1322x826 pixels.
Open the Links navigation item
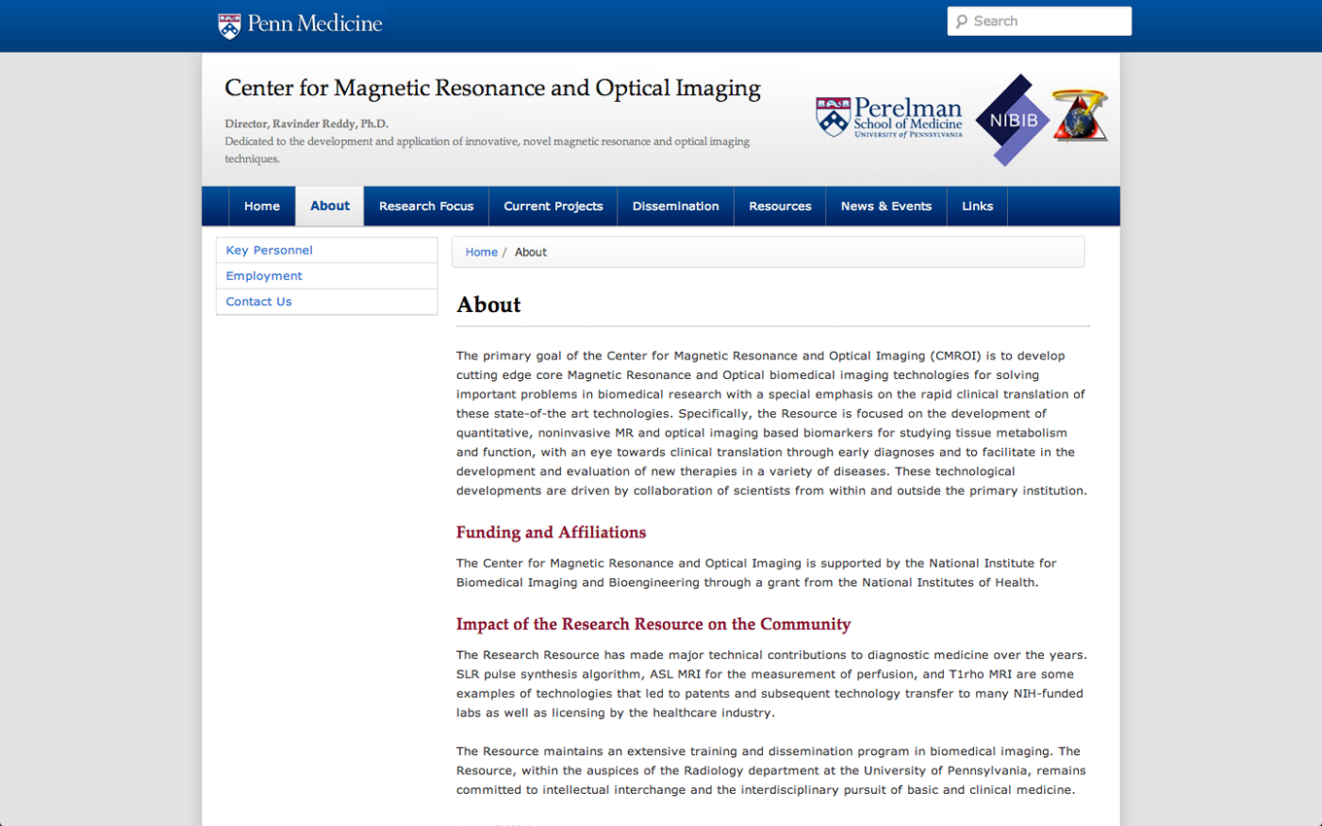[x=977, y=206]
